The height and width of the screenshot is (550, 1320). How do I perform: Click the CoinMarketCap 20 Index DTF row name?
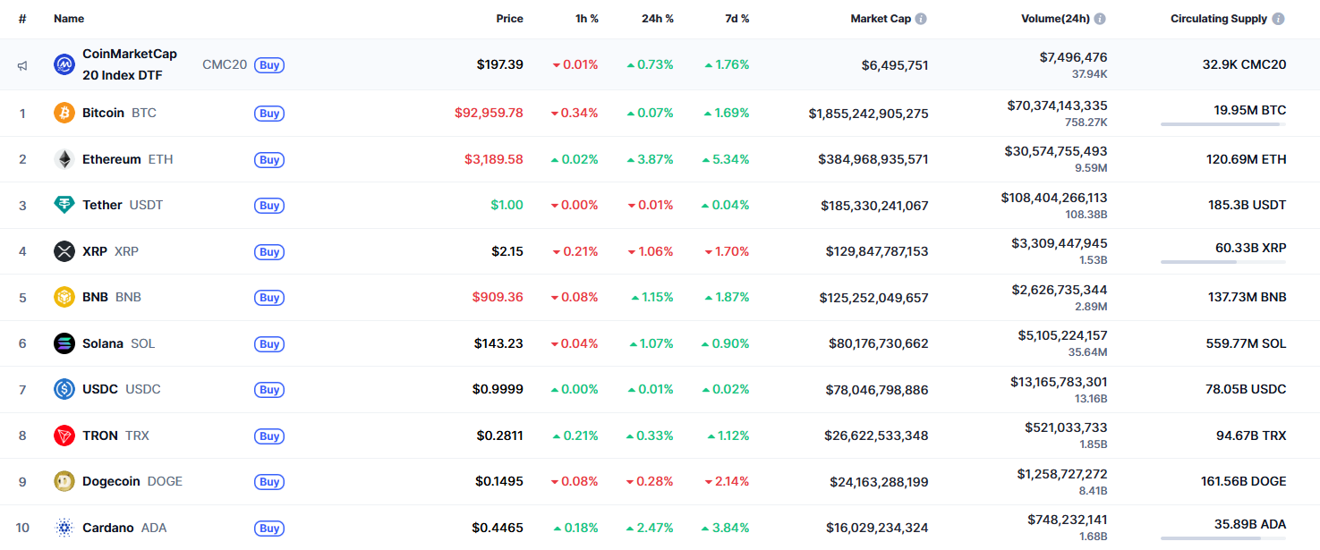(129, 64)
